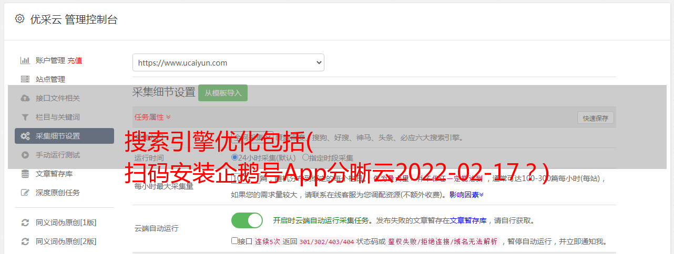Open 站点管理 in the sidebar

coord(50,79)
